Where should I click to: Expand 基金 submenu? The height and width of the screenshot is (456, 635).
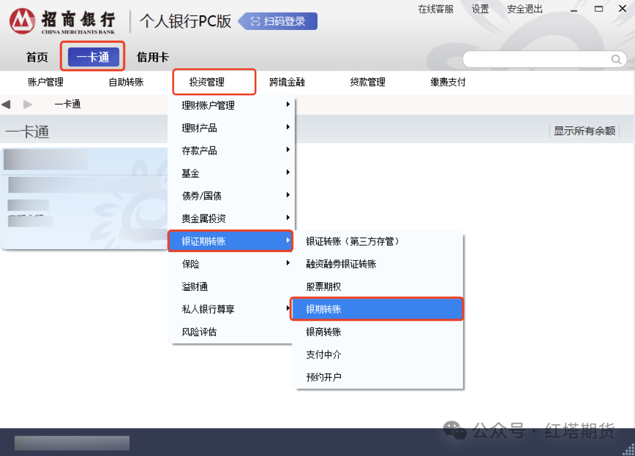click(231, 173)
